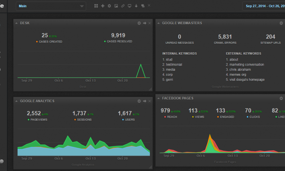Collapse the Facebook Pages widget

pos(159,98)
